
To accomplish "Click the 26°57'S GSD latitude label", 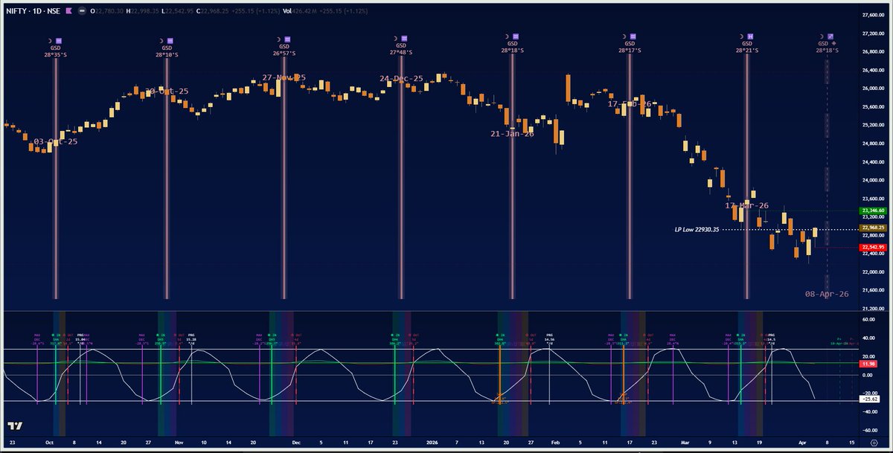I will pyautogui.click(x=283, y=54).
